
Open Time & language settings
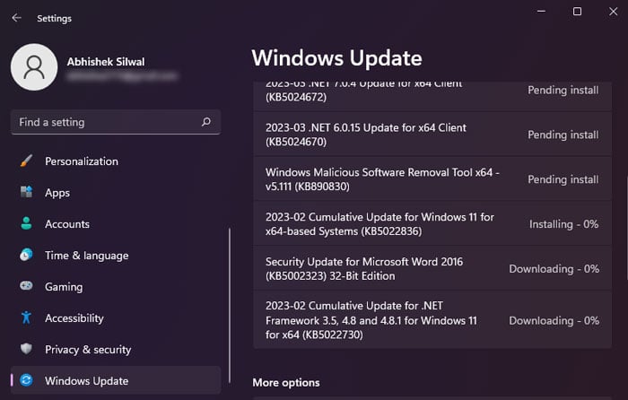point(116,255)
